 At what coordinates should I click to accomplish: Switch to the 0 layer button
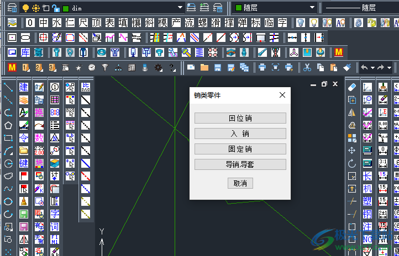coord(30,23)
